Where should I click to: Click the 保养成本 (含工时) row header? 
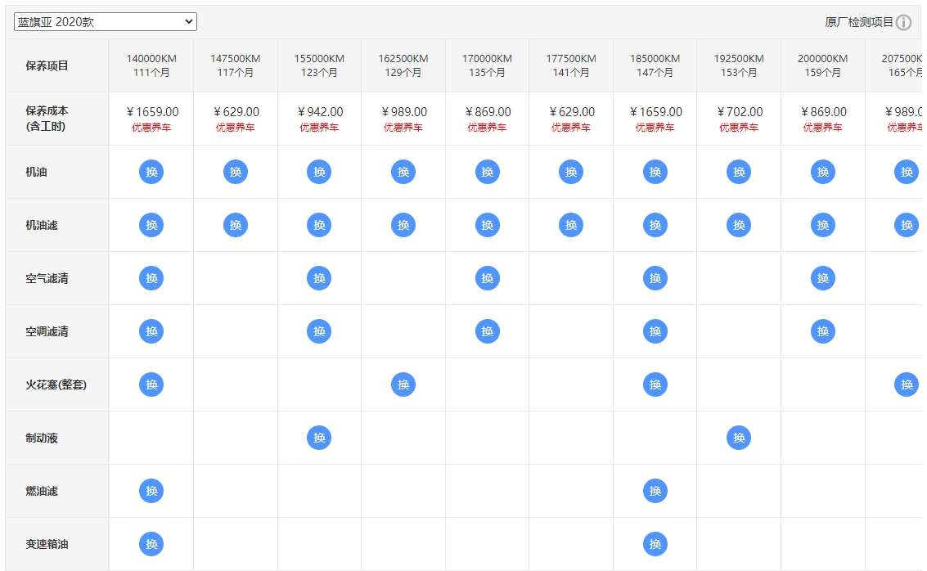(x=47, y=119)
